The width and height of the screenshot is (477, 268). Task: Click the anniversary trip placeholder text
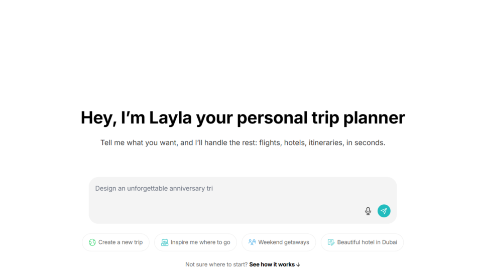pos(154,189)
